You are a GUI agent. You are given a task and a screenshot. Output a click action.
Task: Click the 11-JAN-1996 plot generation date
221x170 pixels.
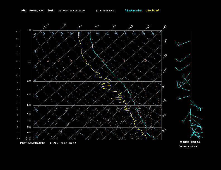click(x=63, y=143)
